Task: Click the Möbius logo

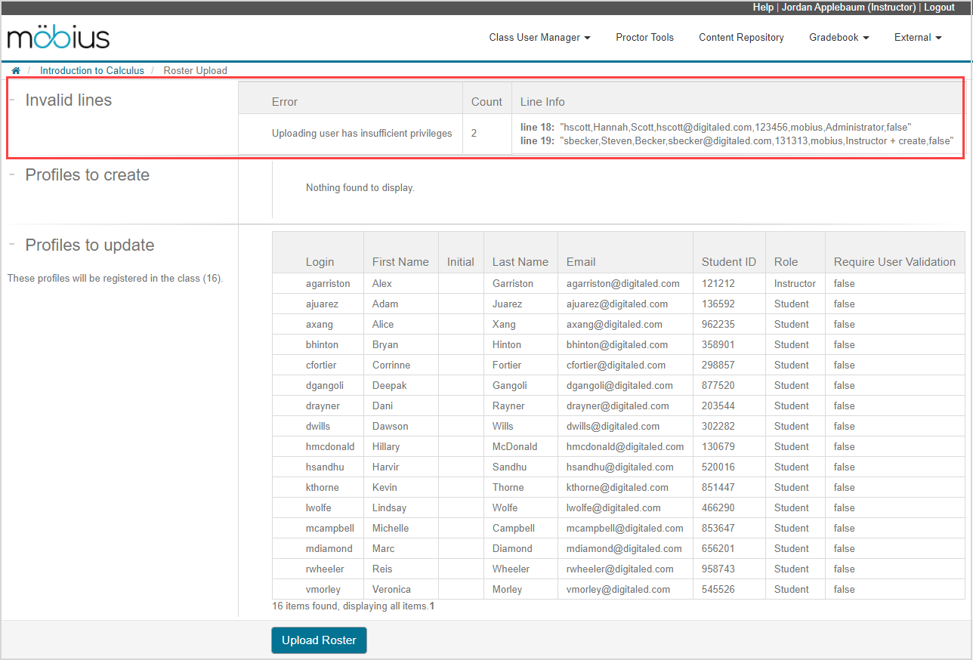Action: tap(58, 38)
